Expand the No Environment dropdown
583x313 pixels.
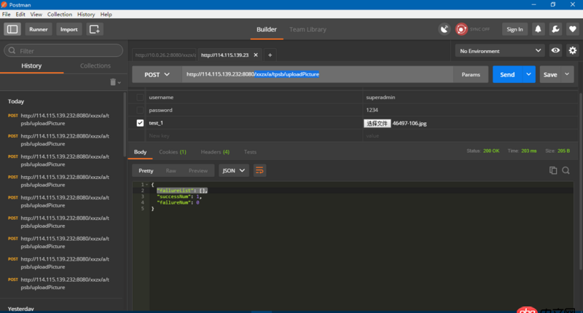pos(499,51)
